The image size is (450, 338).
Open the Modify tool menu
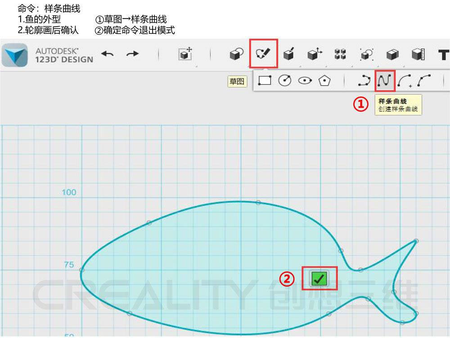click(315, 55)
